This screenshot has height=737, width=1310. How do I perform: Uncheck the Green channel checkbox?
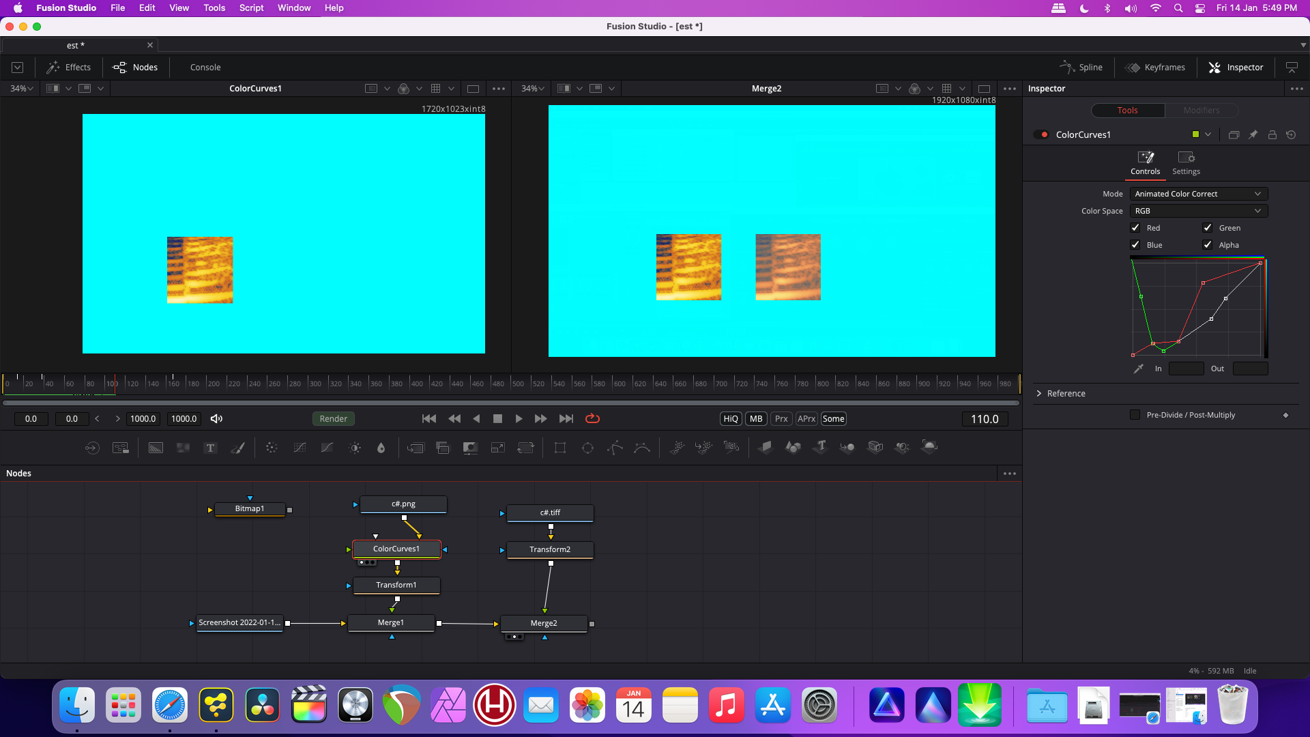1208,228
